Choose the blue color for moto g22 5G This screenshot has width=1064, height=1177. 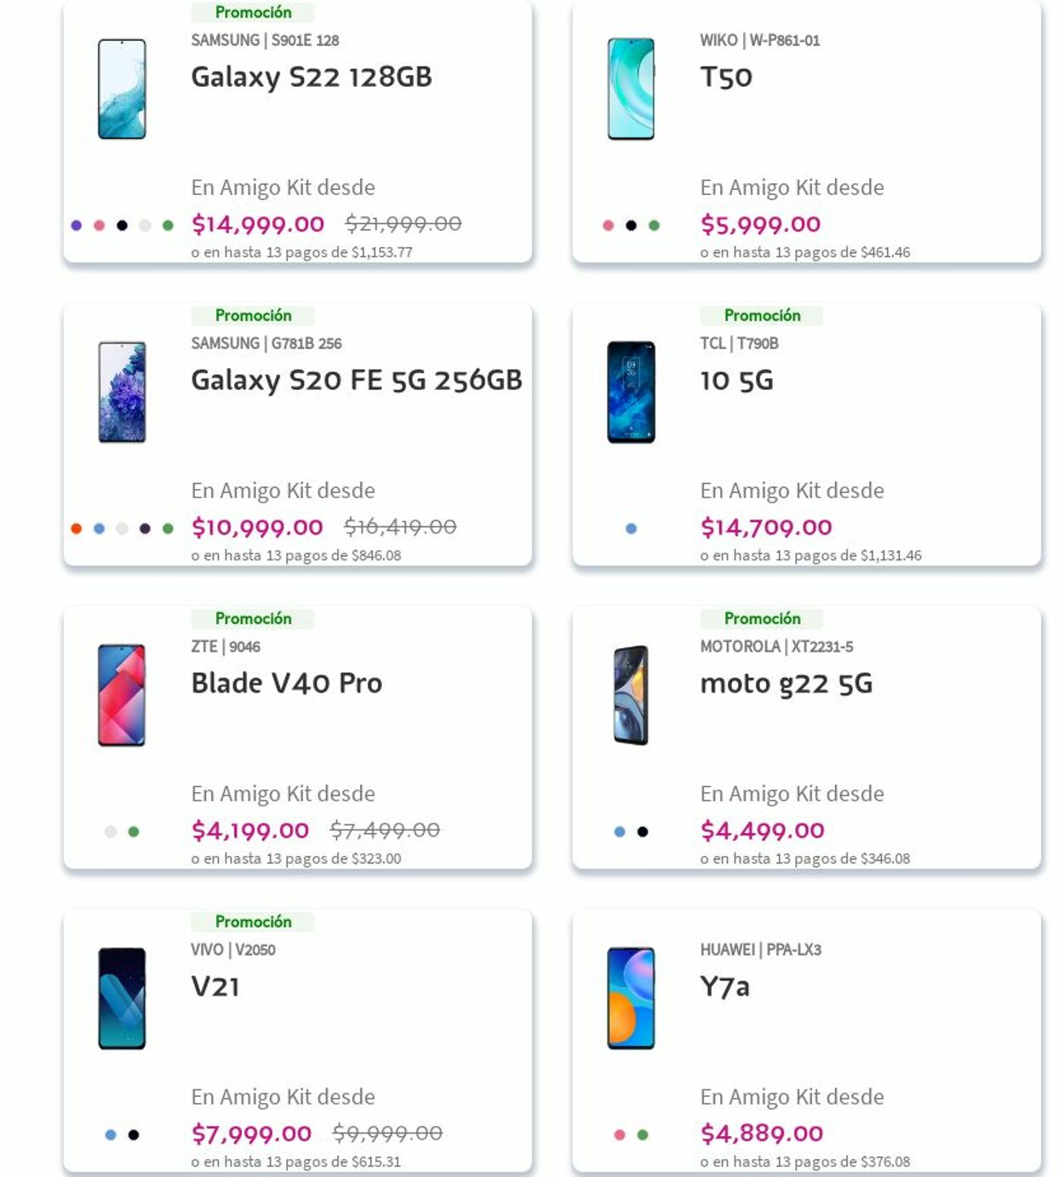(x=620, y=832)
